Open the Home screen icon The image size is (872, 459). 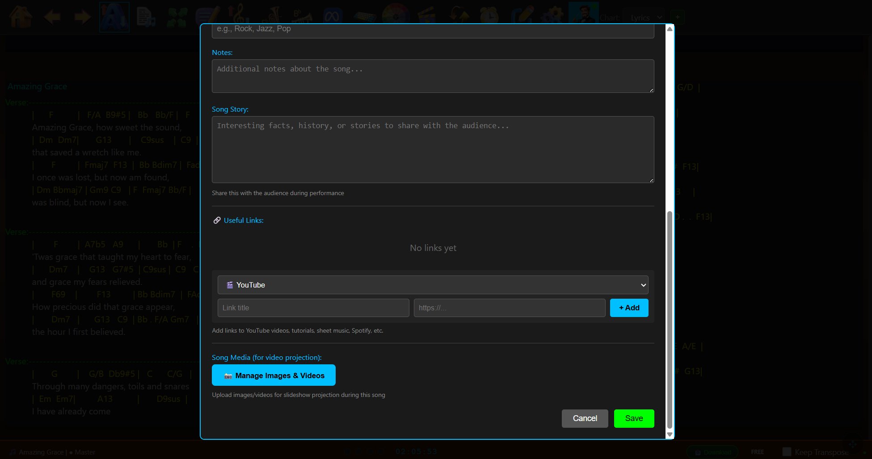[x=20, y=17]
